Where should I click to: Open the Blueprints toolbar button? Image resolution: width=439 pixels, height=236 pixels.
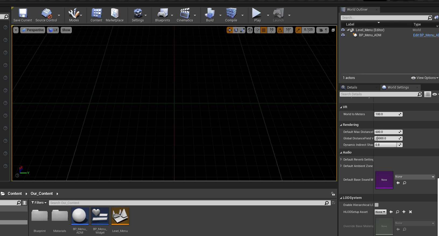pyautogui.click(x=163, y=15)
